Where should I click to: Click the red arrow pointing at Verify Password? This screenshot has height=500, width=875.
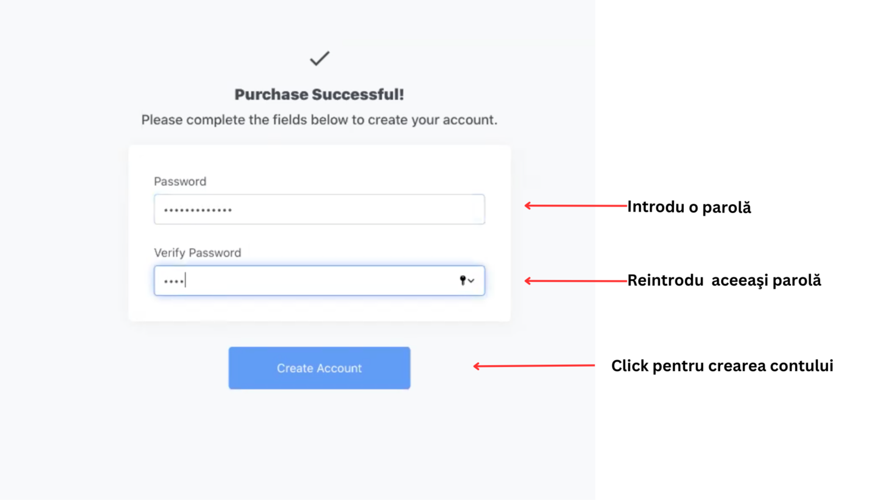(x=575, y=281)
